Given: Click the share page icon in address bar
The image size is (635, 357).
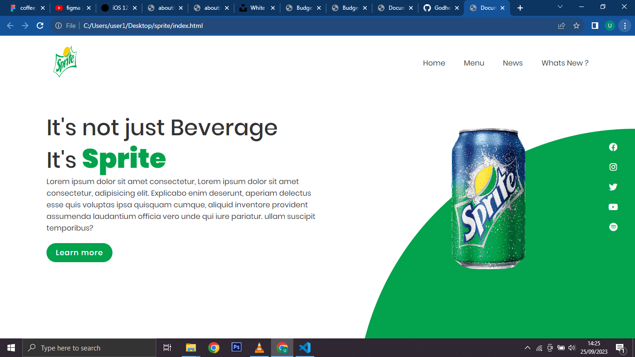Looking at the screenshot, I should 562,26.
